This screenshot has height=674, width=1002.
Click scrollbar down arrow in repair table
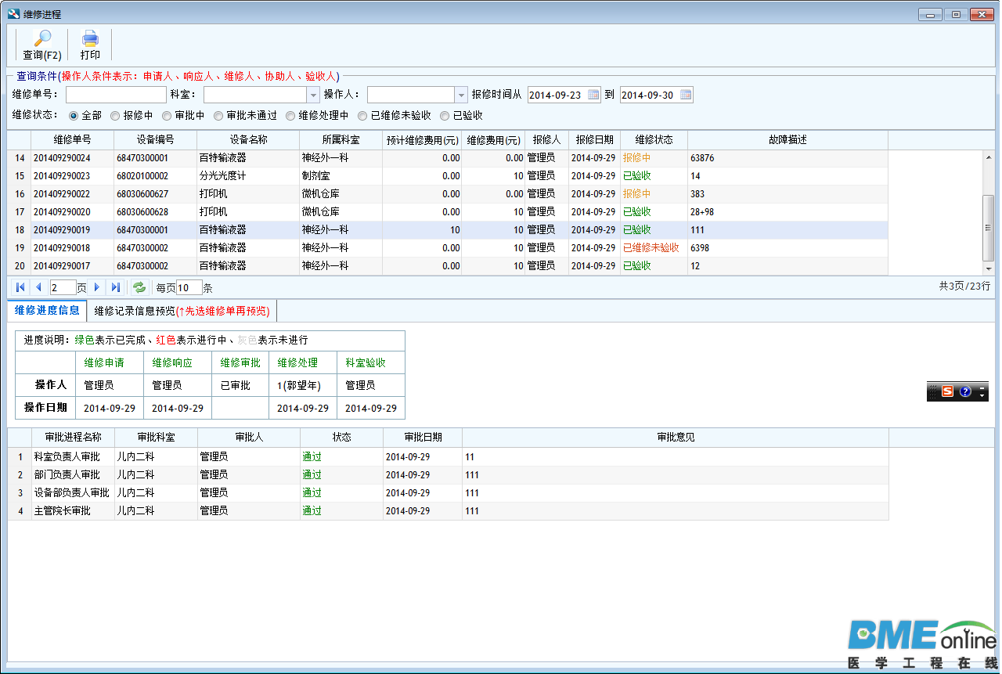(x=988, y=269)
